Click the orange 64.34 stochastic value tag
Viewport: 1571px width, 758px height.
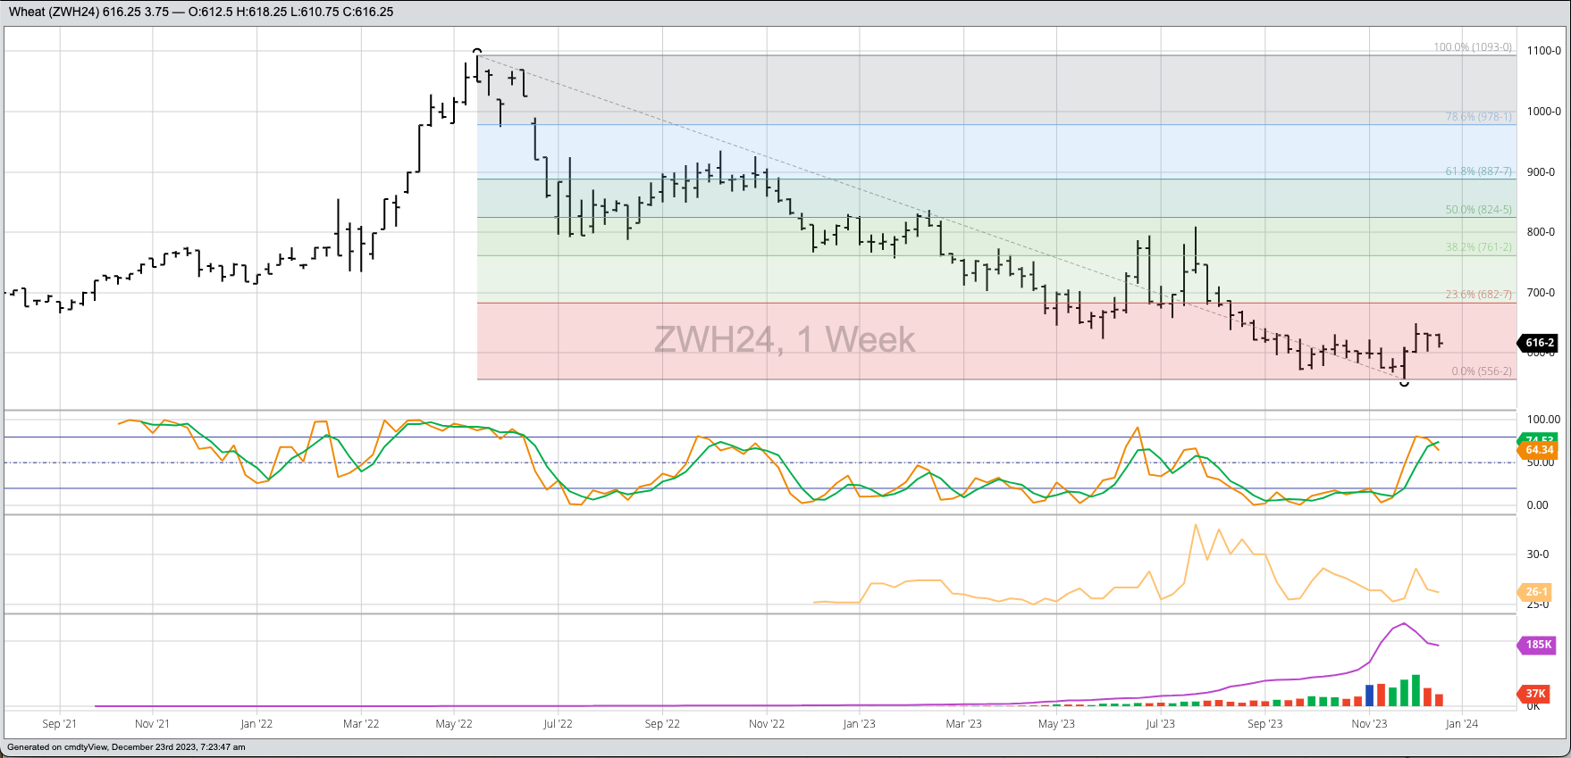coord(1539,451)
